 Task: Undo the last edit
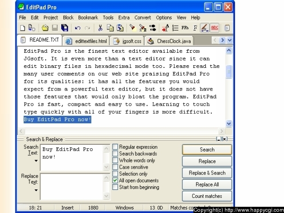point(78,28)
